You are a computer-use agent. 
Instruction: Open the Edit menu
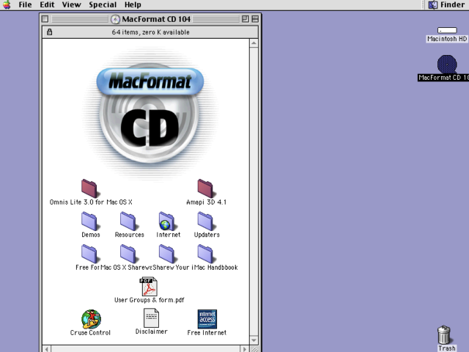click(x=47, y=5)
